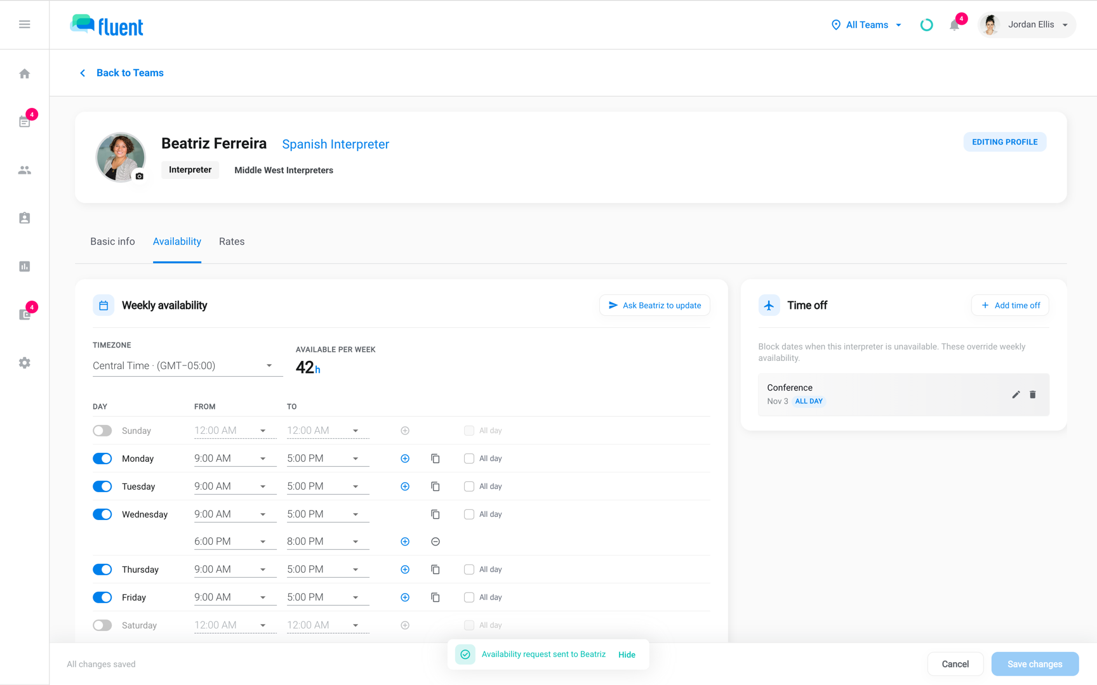This screenshot has height=685, width=1097.
Task: Delete the Conference time off entry
Action: 1033,395
